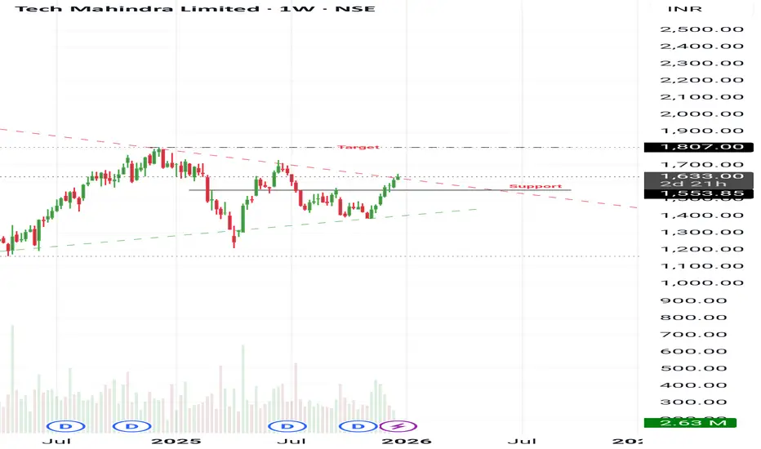Click the green 2.63 M volume tag

pyautogui.click(x=690, y=423)
